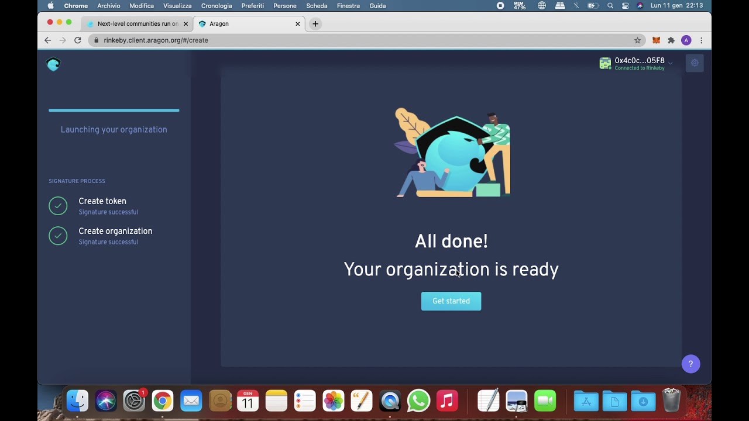Click the 'All done!' heading

(x=451, y=241)
